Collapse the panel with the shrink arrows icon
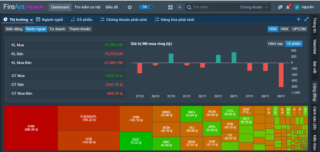This screenshot has height=152, width=320. (306, 19)
